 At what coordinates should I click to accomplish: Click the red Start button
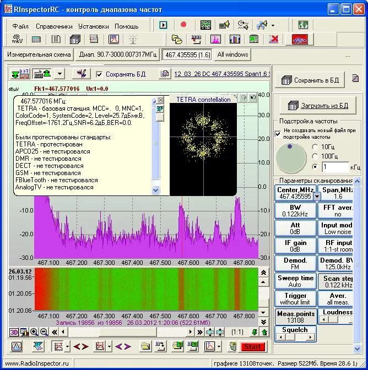click(x=252, y=346)
